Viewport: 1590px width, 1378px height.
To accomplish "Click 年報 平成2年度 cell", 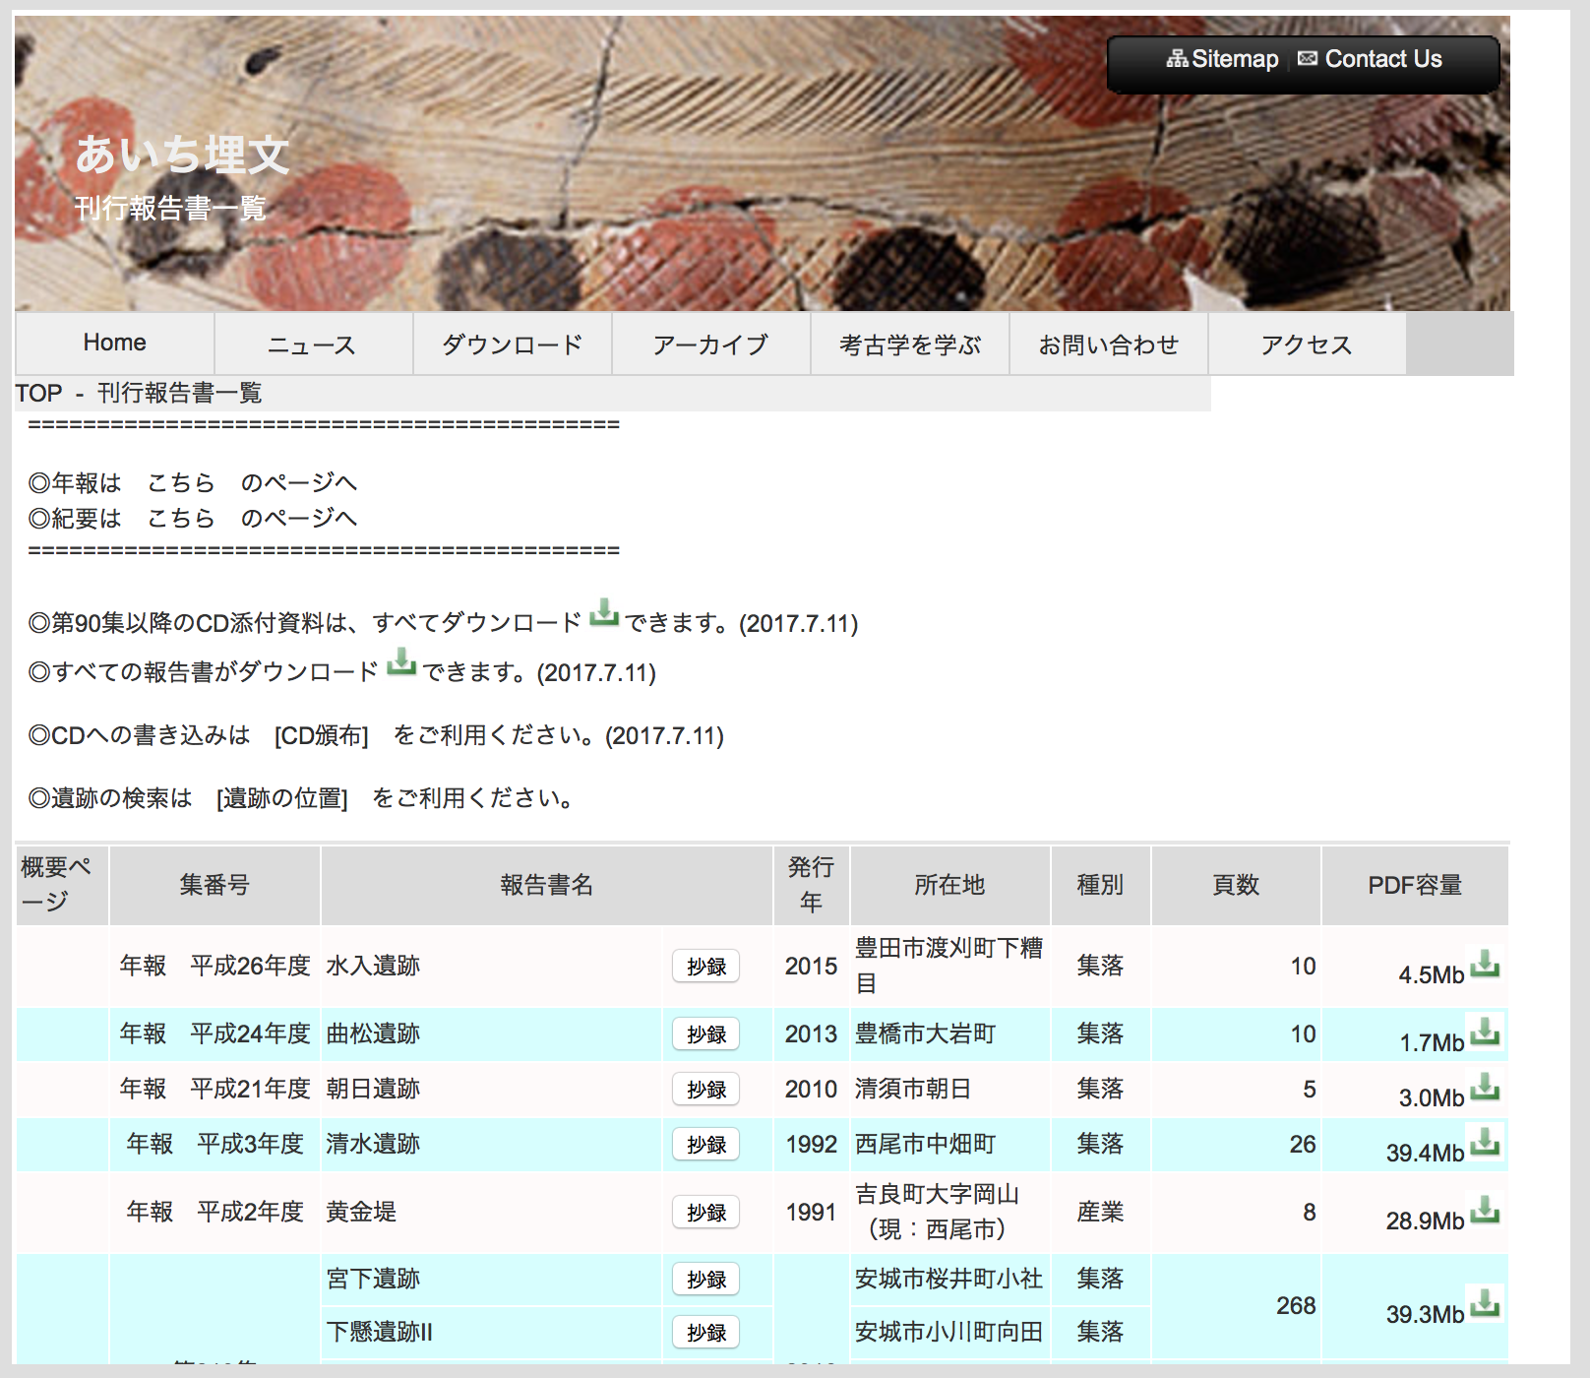I will point(214,1212).
